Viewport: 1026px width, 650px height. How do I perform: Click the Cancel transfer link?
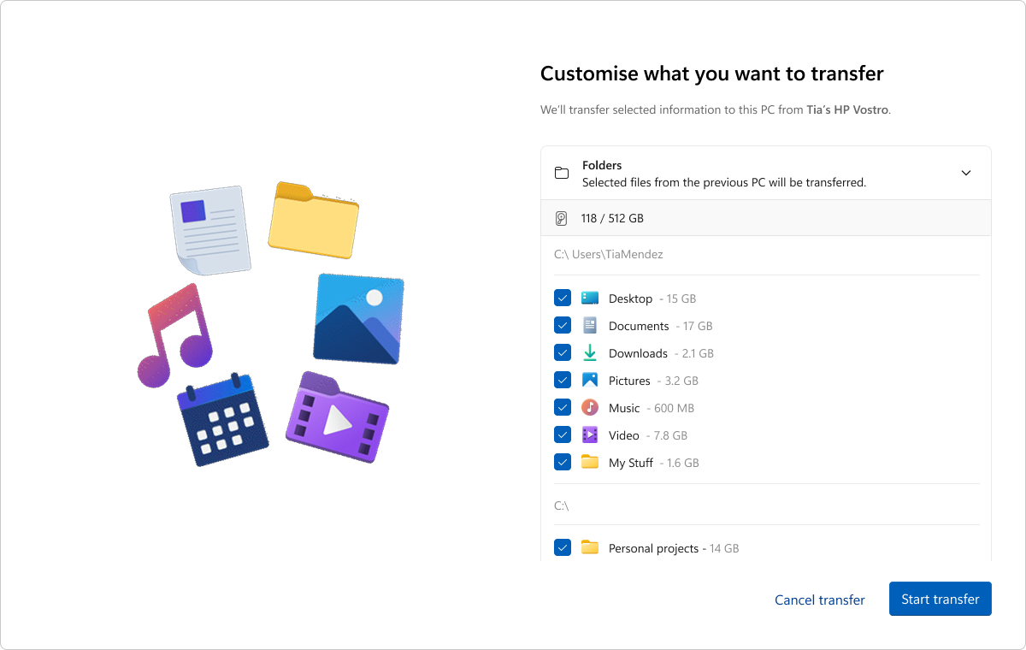coord(819,600)
